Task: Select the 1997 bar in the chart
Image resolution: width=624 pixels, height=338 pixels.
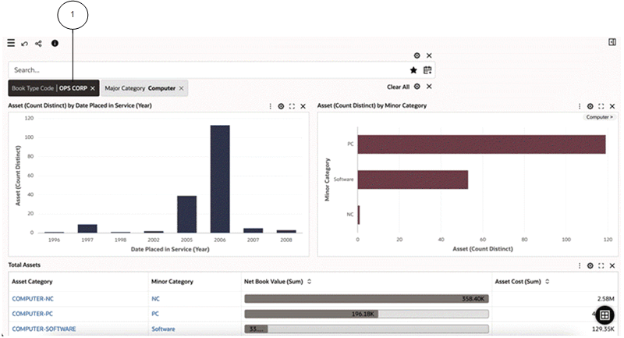Action: [87, 229]
